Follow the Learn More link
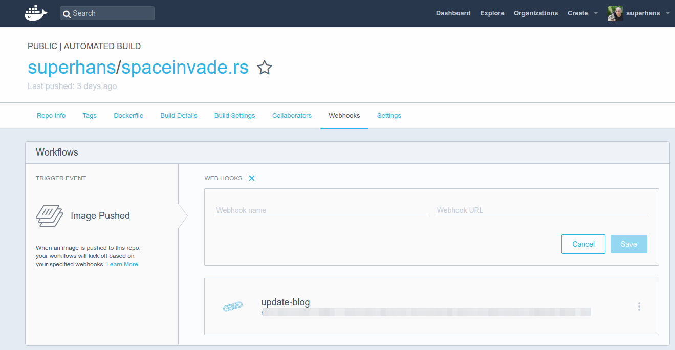This screenshot has height=350, width=675. click(x=122, y=264)
